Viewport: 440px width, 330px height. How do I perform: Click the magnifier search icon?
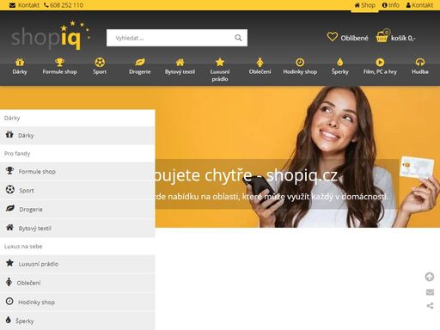tap(238, 38)
